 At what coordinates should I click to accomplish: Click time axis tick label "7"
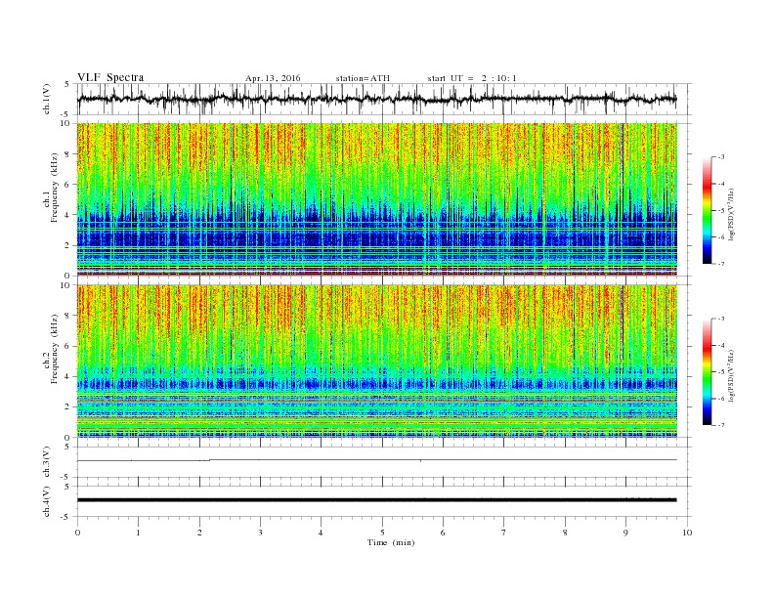point(504,533)
